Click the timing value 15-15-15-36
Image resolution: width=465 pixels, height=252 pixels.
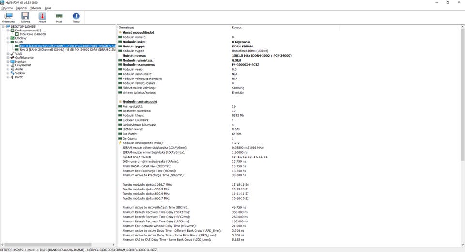241,184
